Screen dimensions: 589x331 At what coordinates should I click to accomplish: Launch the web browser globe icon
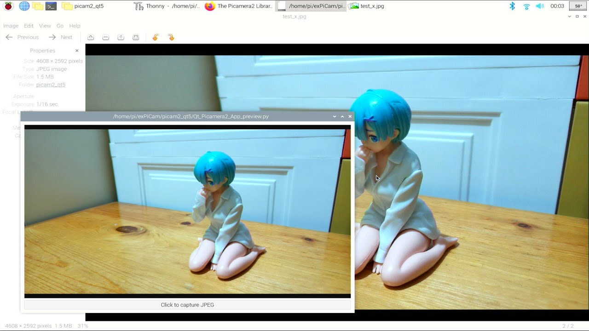[24, 6]
